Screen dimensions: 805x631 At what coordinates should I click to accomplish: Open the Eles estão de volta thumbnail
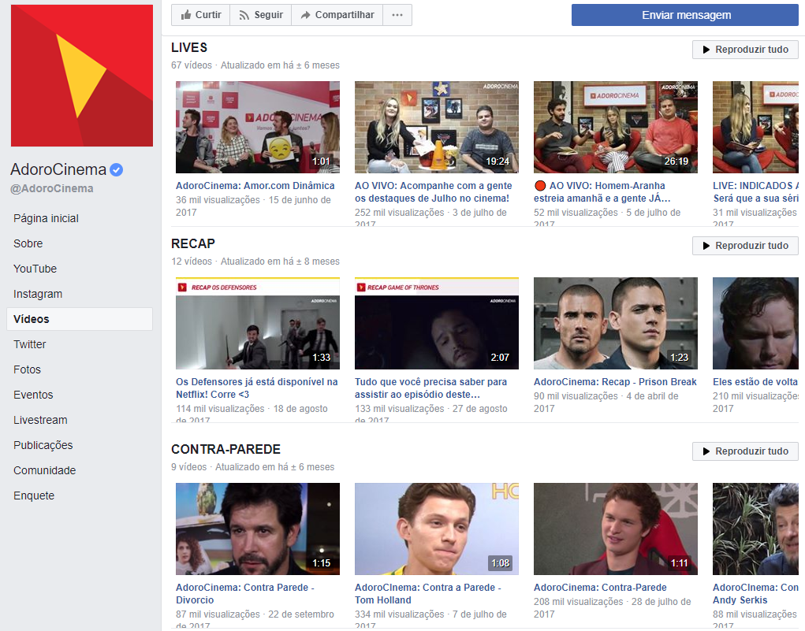tap(755, 323)
